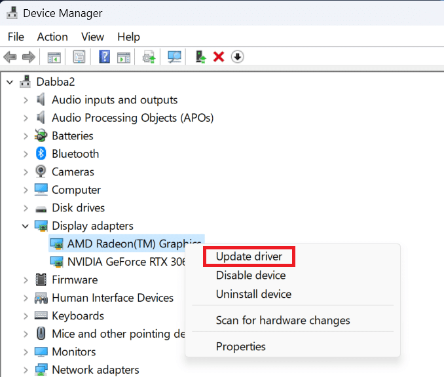
Task: Click the Firmware chip icon
Action: click(x=41, y=279)
